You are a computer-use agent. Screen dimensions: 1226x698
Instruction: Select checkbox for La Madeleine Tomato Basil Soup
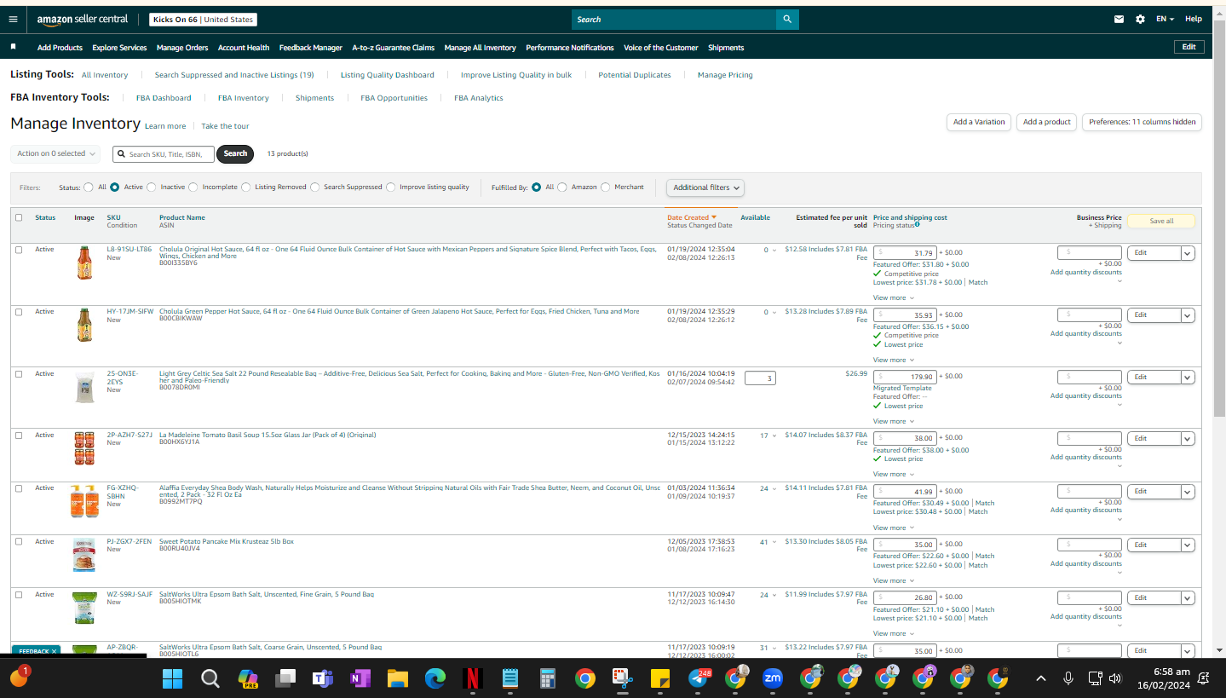coord(19,436)
